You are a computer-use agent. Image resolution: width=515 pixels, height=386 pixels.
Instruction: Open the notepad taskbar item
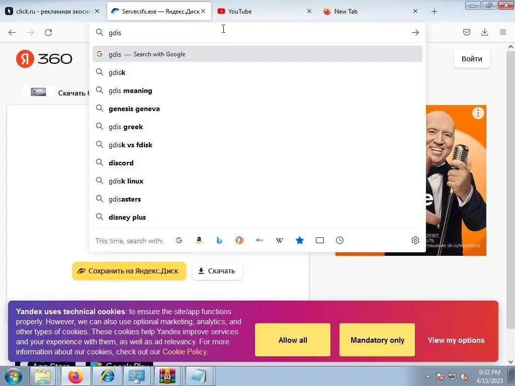pos(199,376)
